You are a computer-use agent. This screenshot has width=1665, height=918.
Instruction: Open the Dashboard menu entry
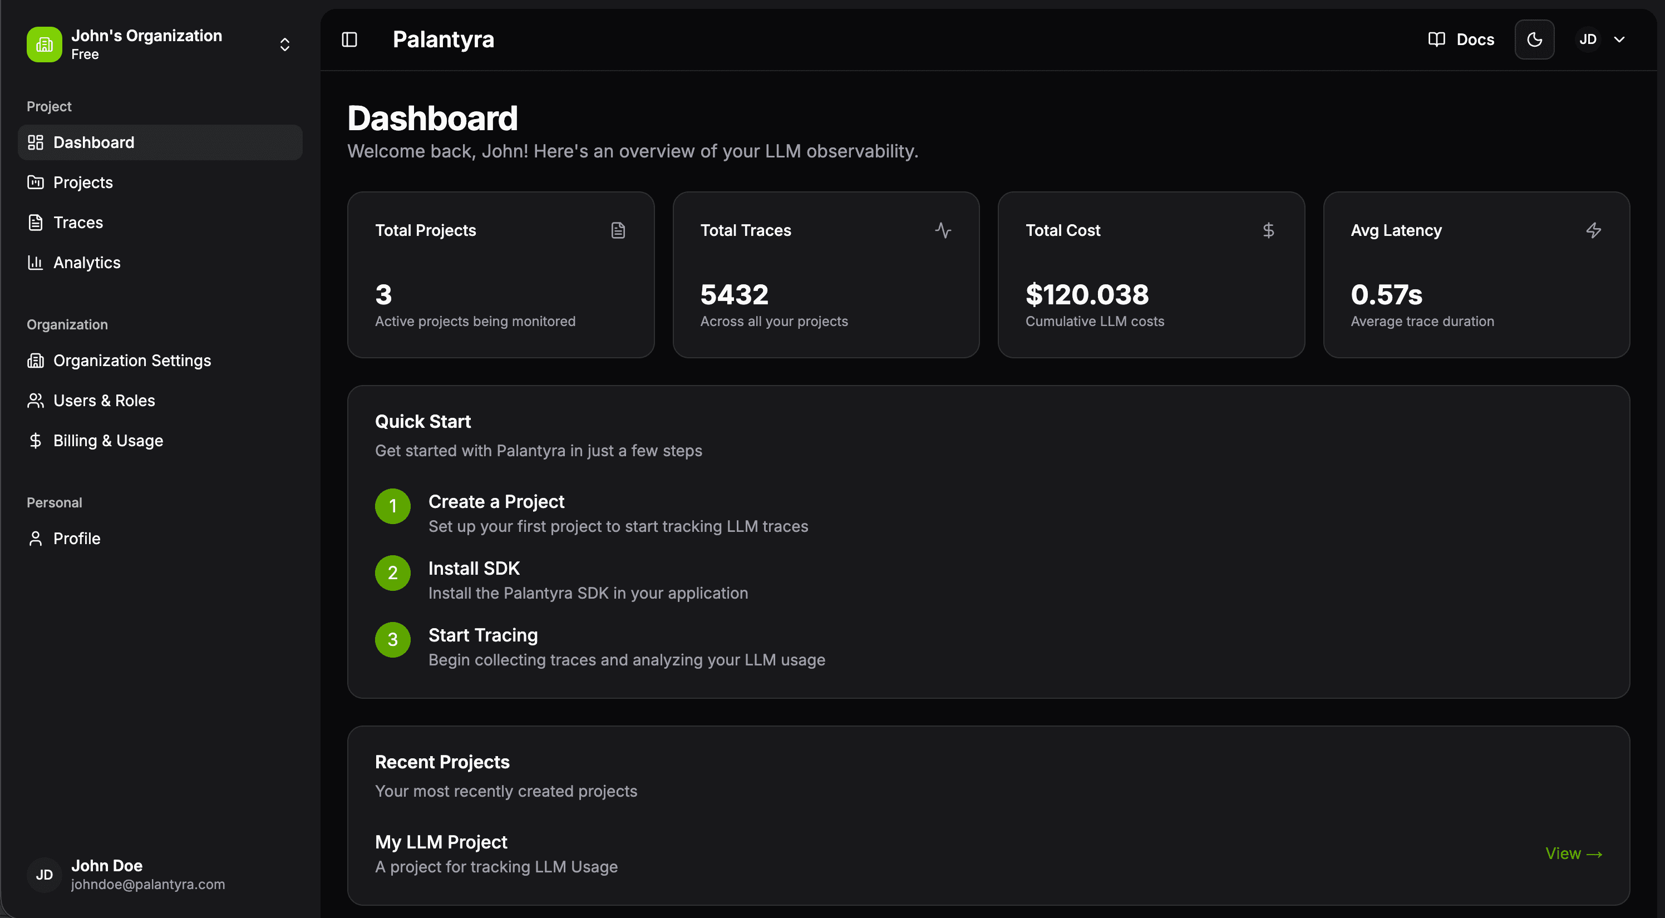(x=93, y=142)
